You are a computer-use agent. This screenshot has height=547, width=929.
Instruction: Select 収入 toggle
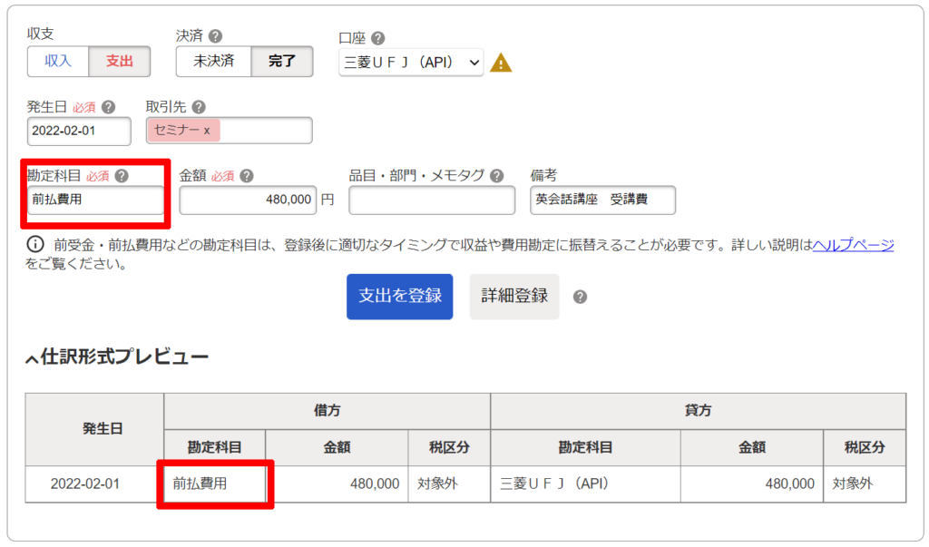tap(58, 61)
